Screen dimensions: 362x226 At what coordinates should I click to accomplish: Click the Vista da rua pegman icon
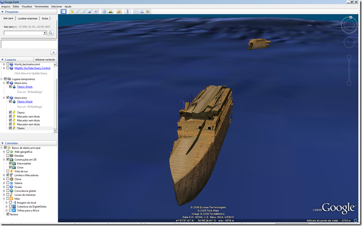12,171
